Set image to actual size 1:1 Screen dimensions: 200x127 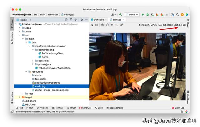coord(112,25)
